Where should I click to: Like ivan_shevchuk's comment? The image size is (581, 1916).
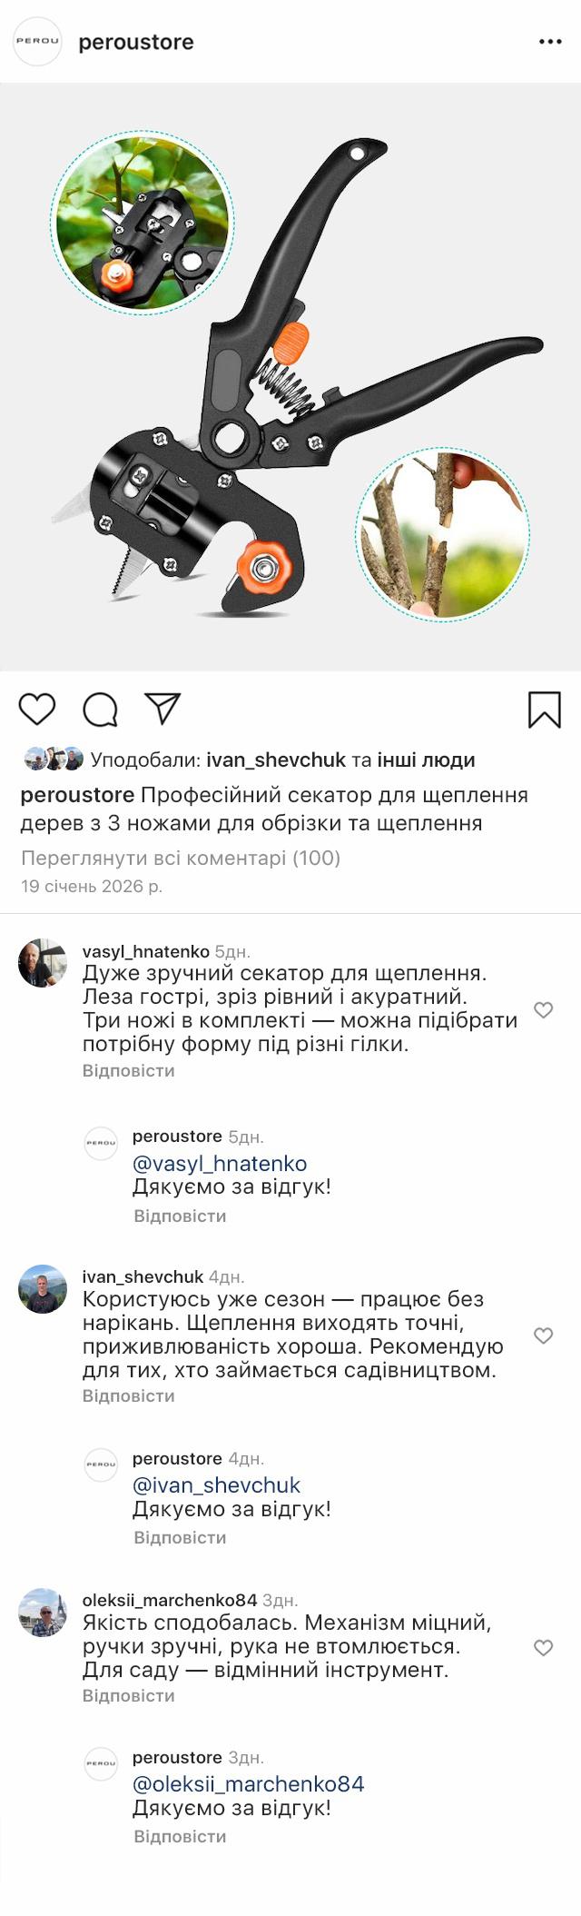tap(543, 1335)
